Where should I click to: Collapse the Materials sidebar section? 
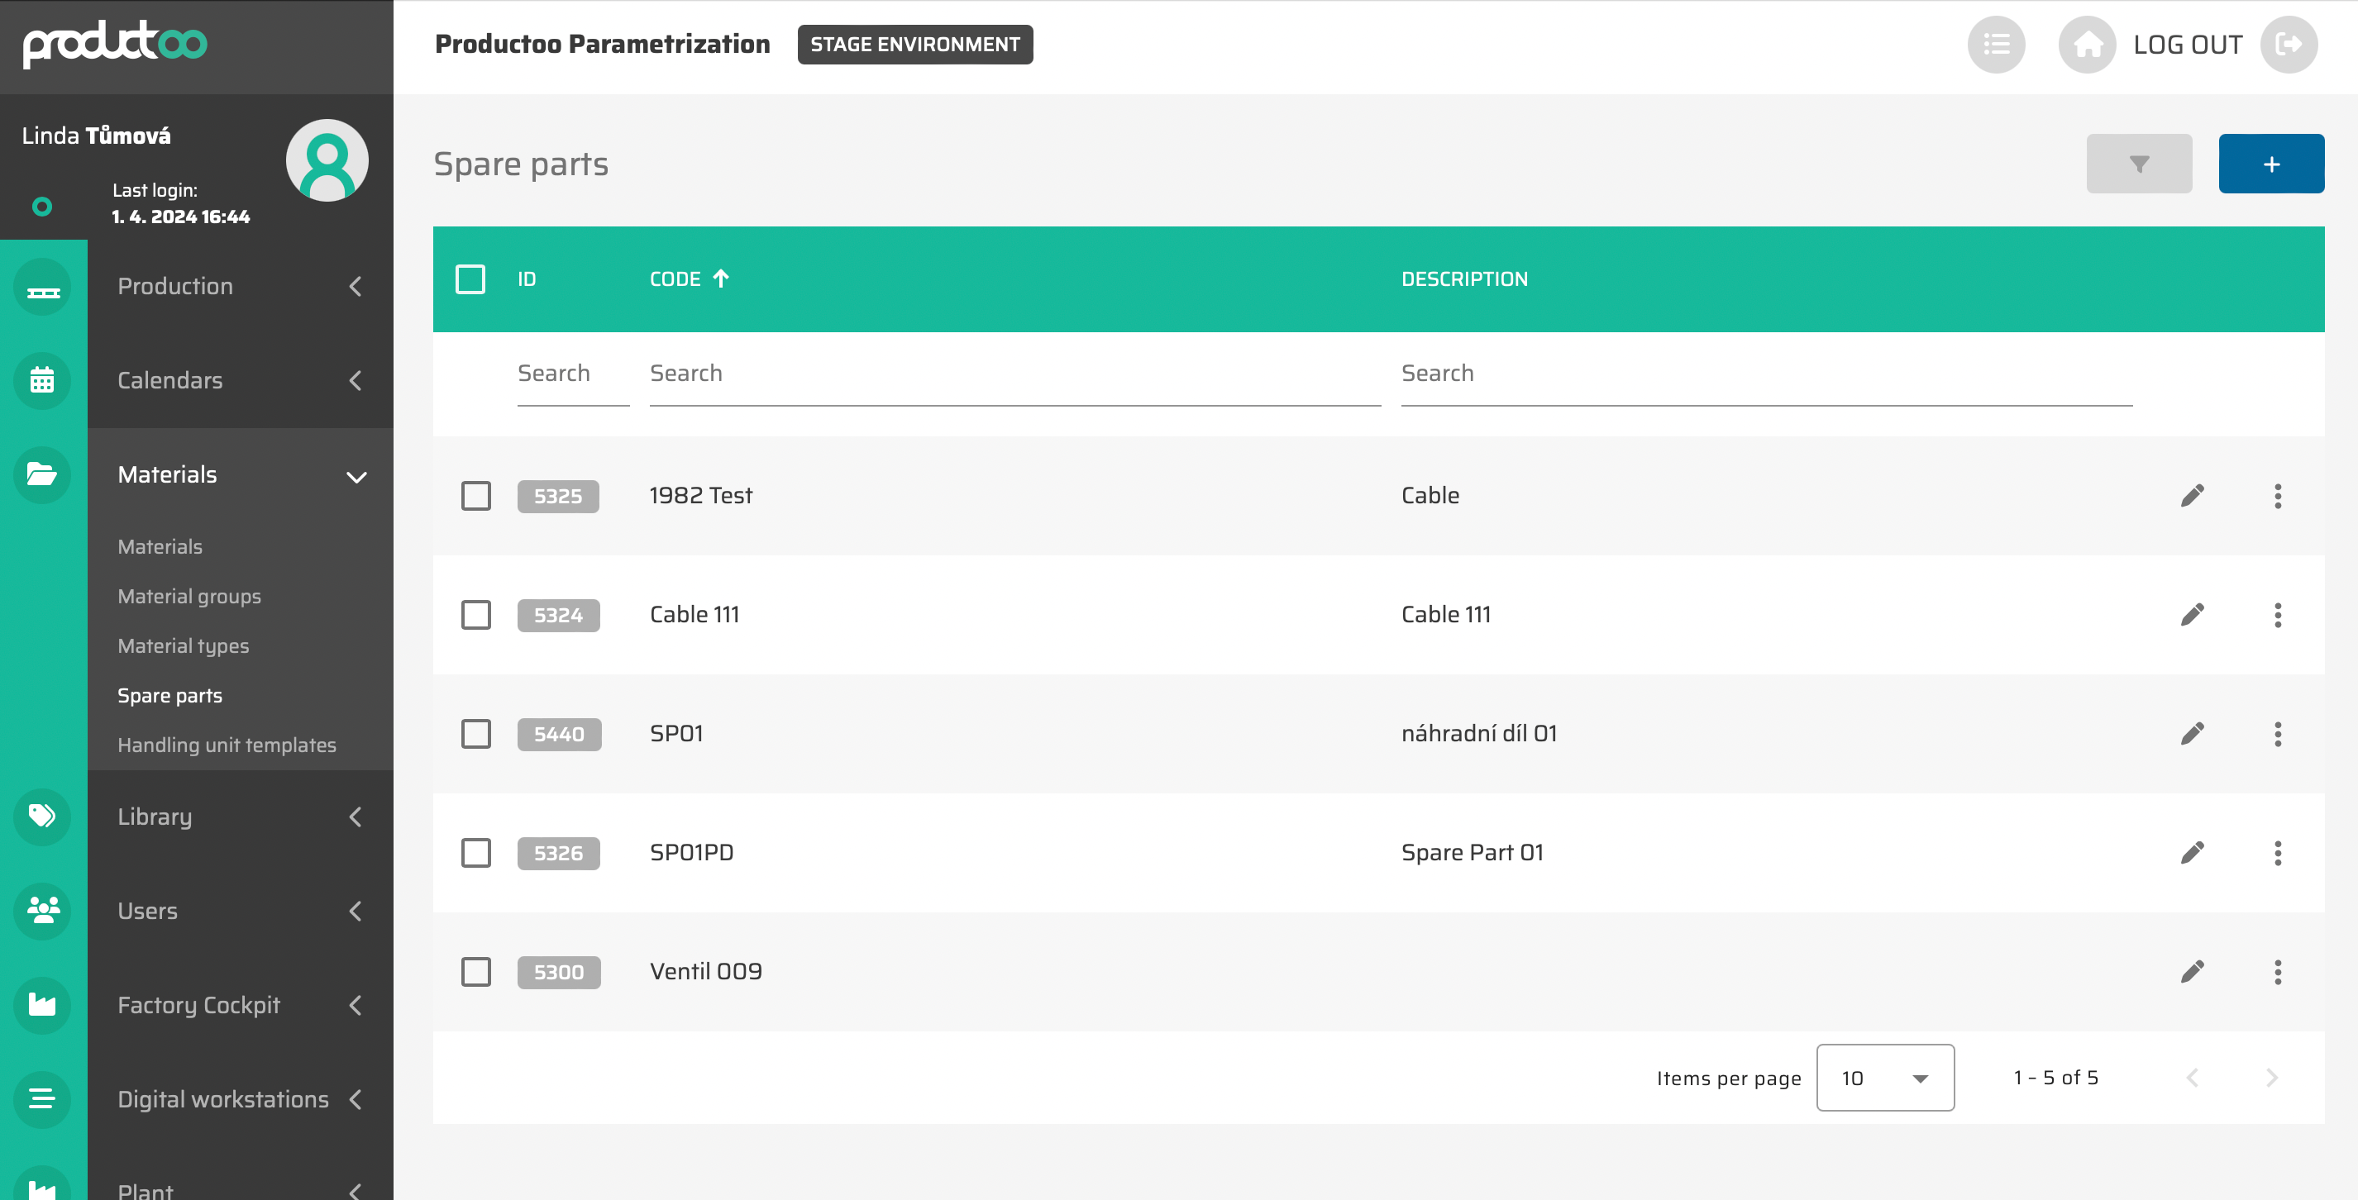coord(240,475)
